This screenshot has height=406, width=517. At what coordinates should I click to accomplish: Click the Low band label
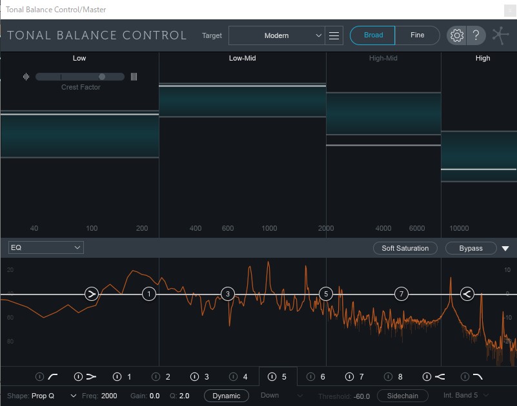click(x=79, y=58)
